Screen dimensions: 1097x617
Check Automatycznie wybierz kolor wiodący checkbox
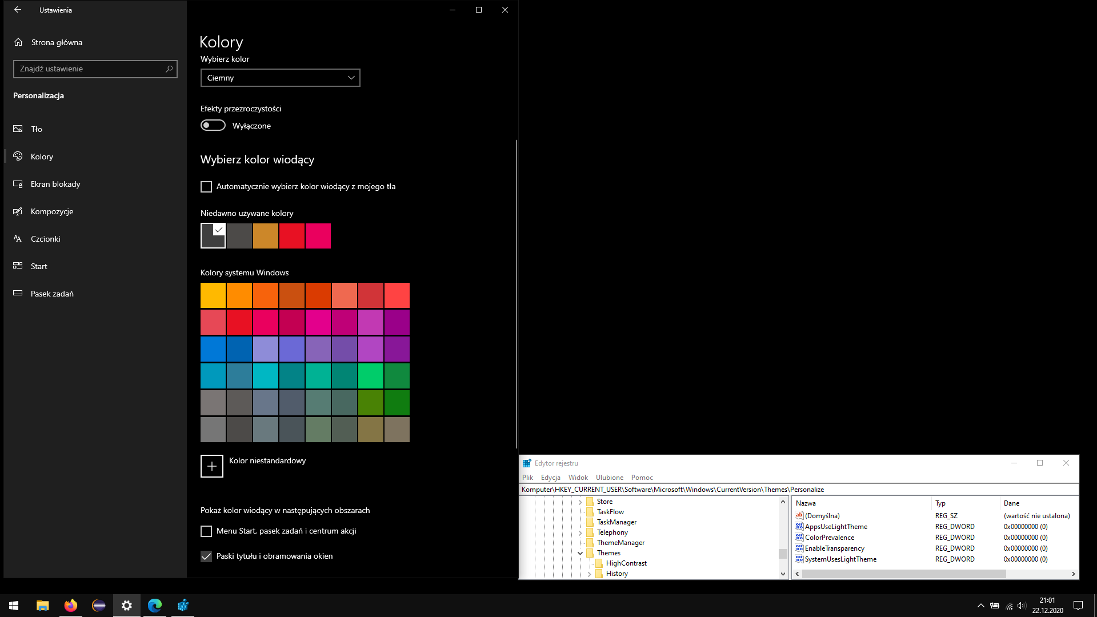click(206, 187)
